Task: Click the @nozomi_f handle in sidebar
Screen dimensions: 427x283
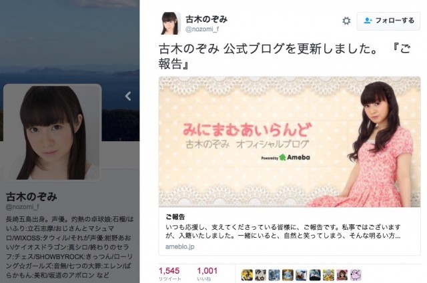Action: pyautogui.click(x=23, y=207)
